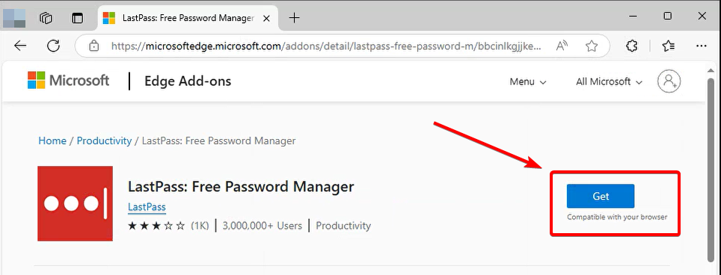Click the sign-in account avatar
Viewport: 721px width, 275px height.
(x=669, y=81)
